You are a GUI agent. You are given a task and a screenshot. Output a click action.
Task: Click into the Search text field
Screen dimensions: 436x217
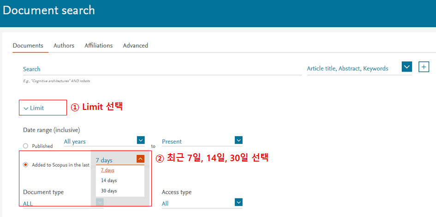click(x=161, y=69)
